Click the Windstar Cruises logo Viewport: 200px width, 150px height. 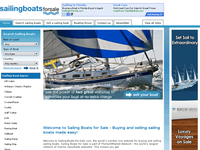[x=185, y=110]
